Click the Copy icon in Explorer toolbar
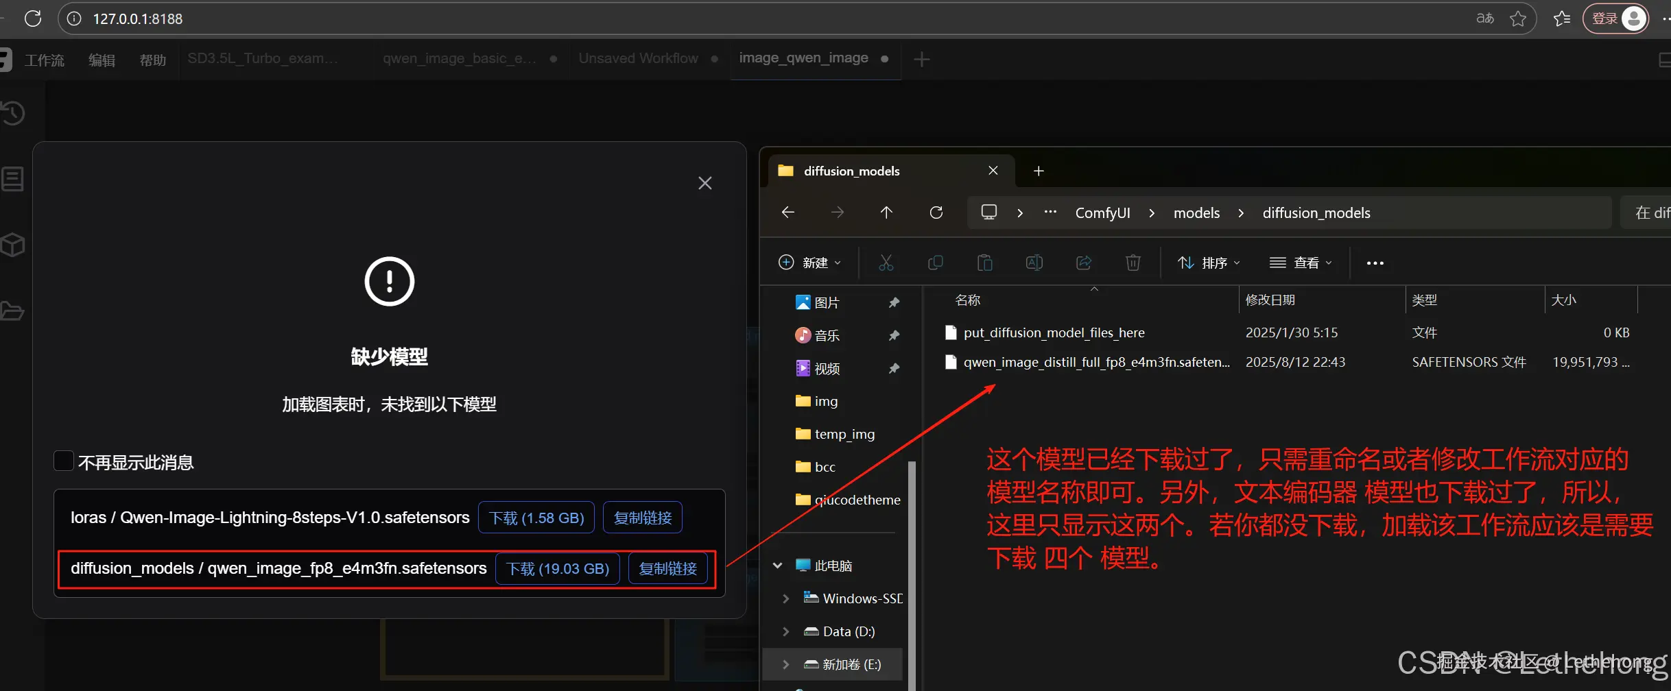This screenshot has height=691, width=1671. tap(936, 263)
